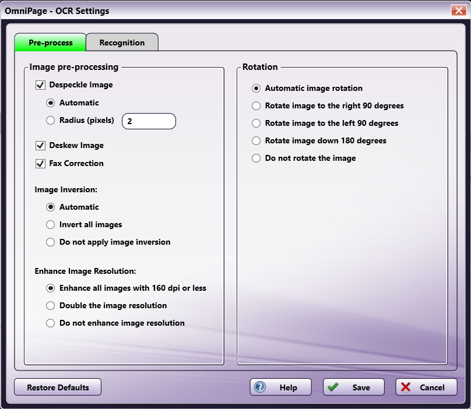This screenshot has width=471, height=409.
Task: Disable the Fax Correction checkbox
Action: [x=41, y=164]
